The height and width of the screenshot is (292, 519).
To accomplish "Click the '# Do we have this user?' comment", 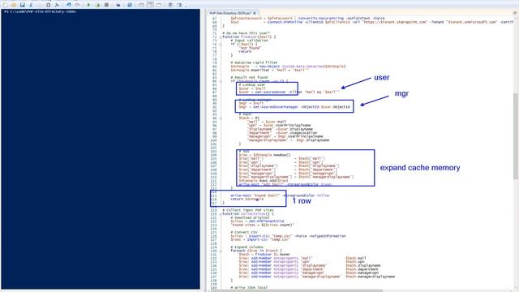I will (247, 33).
